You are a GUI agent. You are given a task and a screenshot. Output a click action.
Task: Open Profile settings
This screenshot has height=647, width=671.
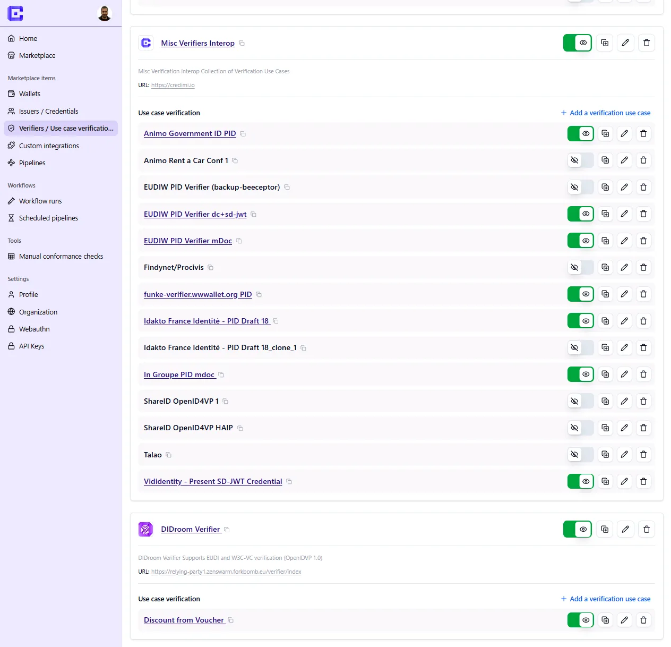click(28, 294)
